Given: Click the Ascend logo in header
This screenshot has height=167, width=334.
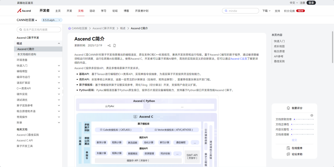Looking at the screenshot, I should 24,11.
